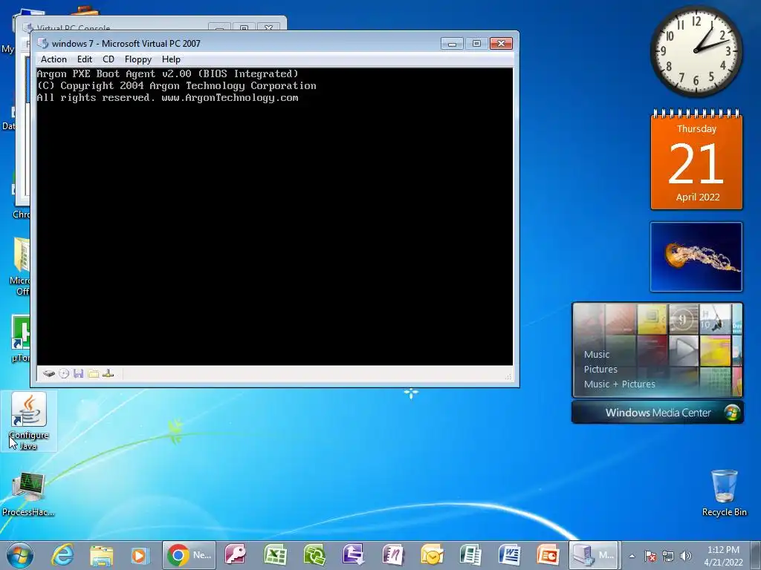Select the Recycle Bin desktop icon
This screenshot has width=761, height=570.
[724, 493]
